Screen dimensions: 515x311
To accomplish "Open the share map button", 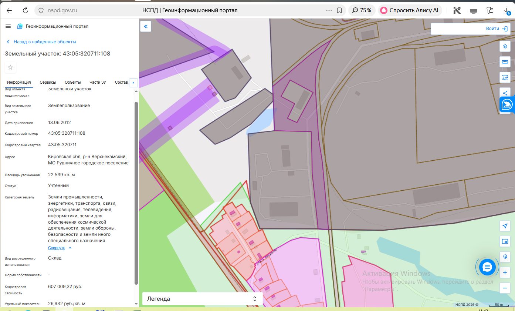I will [505, 93].
